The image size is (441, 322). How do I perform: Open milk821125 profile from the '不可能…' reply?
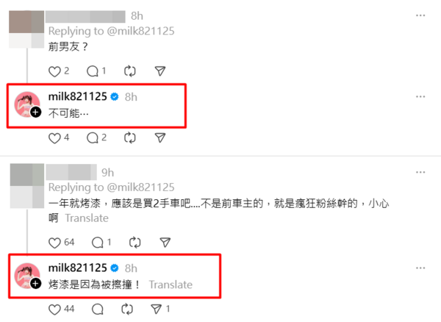tap(78, 96)
